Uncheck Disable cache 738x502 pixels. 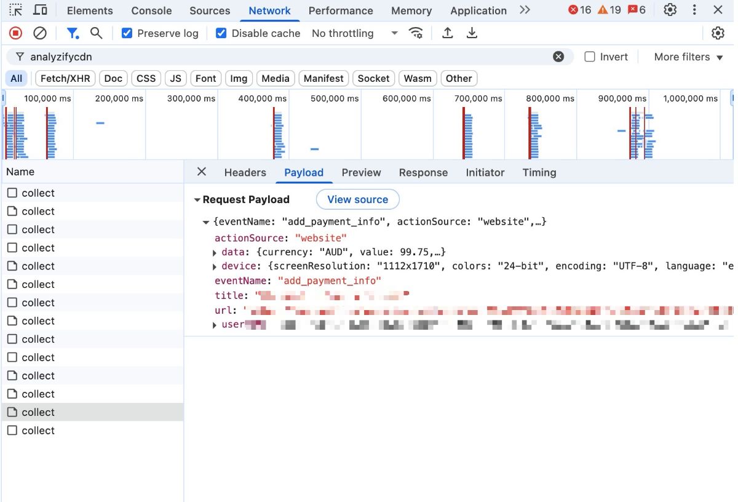click(x=221, y=33)
